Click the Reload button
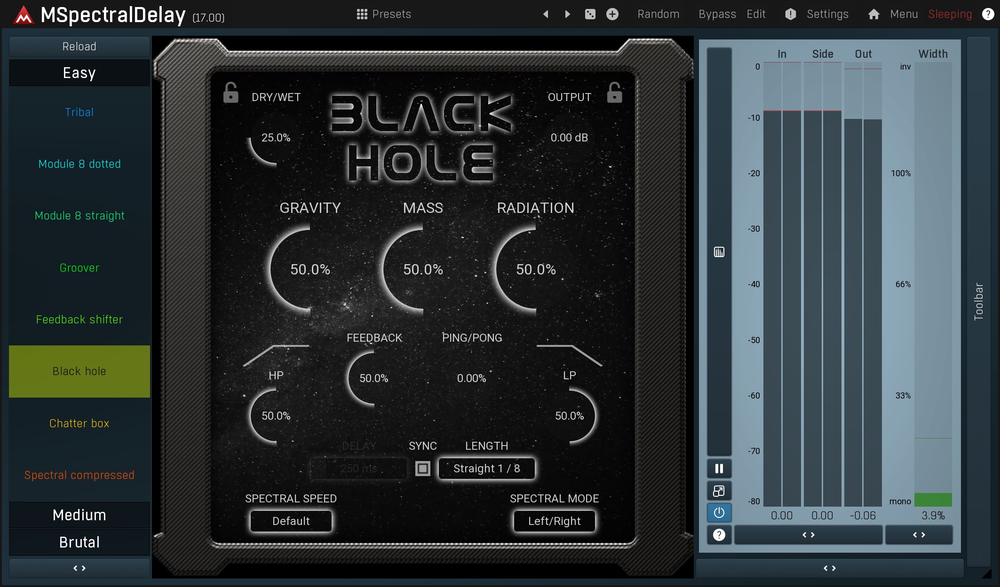Image resolution: width=1000 pixels, height=587 pixels. (x=79, y=47)
